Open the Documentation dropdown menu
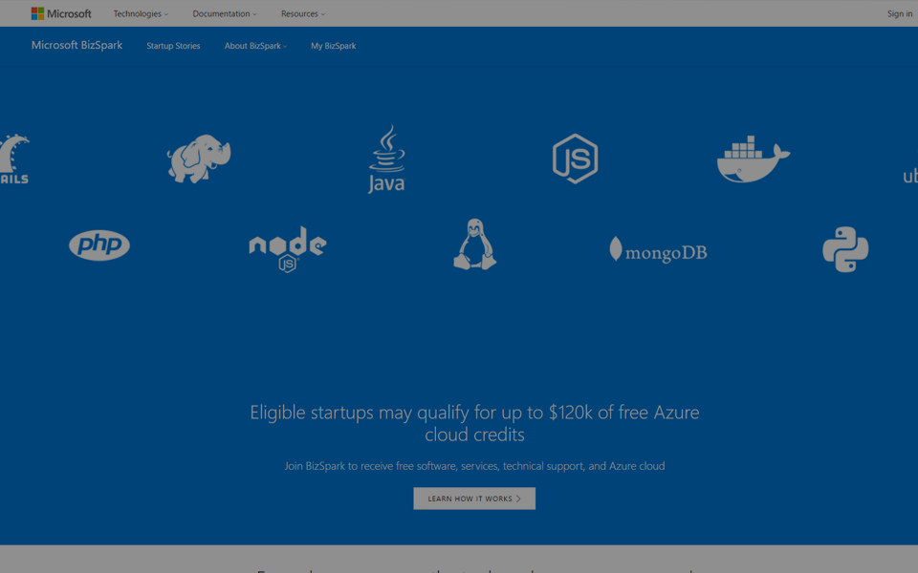Image resolution: width=918 pixels, height=573 pixels. pyautogui.click(x=224, y=14)
